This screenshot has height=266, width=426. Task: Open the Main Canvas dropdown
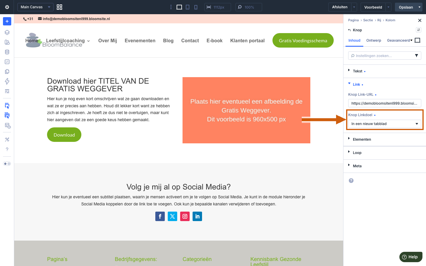[35, 7]
